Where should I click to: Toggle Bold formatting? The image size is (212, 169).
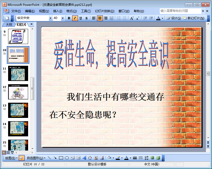point(69,18)
